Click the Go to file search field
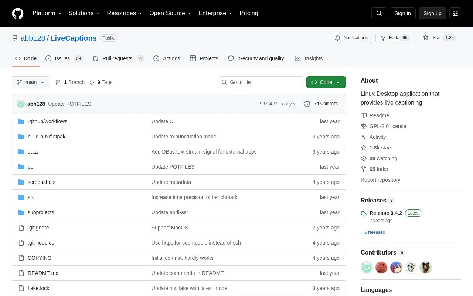Screen dimensions: 473x296 [x=261, y=82]
